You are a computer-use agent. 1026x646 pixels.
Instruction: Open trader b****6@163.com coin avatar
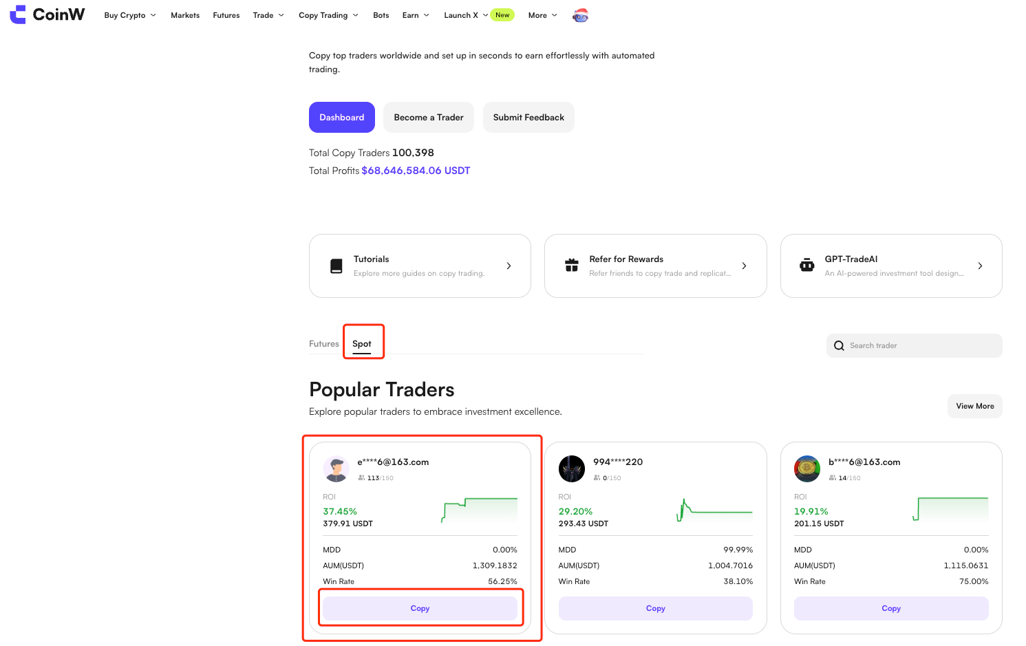(x=807, y=469)
